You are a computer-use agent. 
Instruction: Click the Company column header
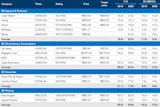point(7,4)
